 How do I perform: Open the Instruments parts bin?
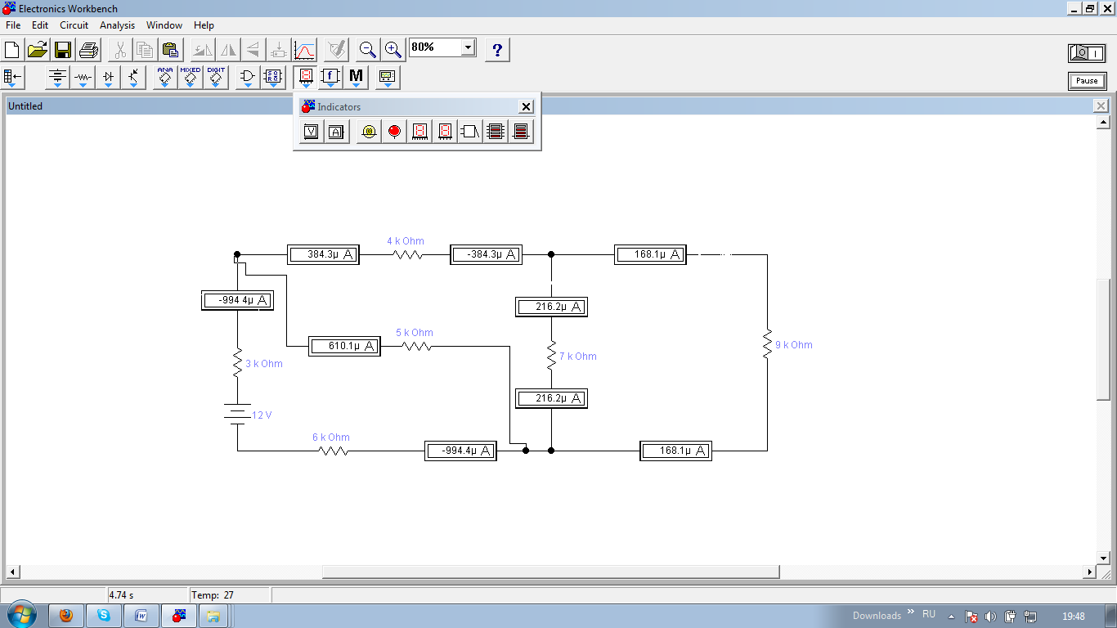point(388,78)
